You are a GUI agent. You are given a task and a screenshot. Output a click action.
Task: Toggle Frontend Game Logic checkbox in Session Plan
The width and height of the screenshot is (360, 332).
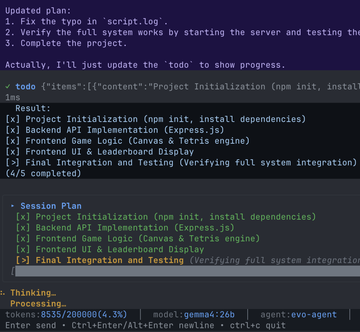[23, 239]
